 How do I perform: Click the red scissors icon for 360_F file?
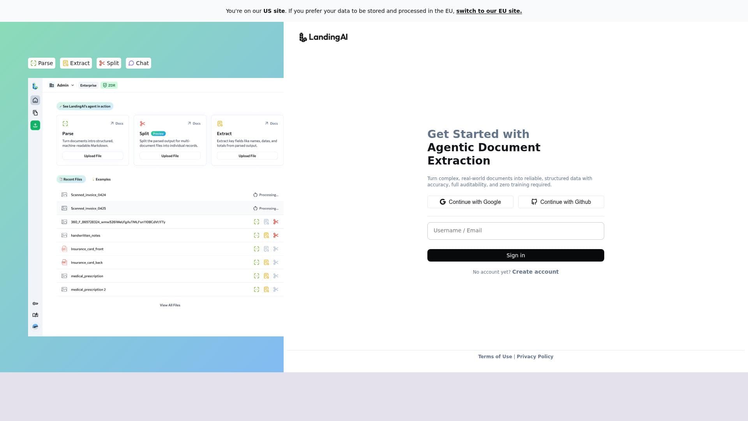click(x=276, y=222)
